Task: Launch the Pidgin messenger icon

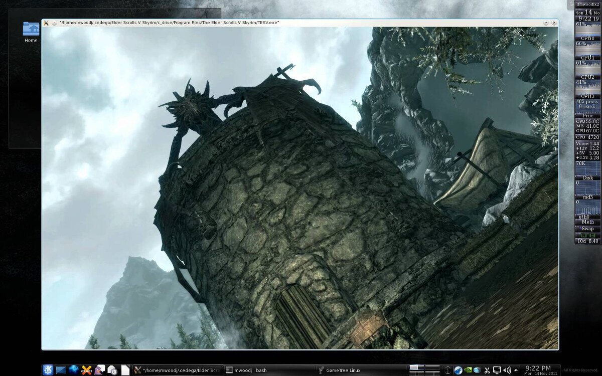Action: click(x=99, y=370)
